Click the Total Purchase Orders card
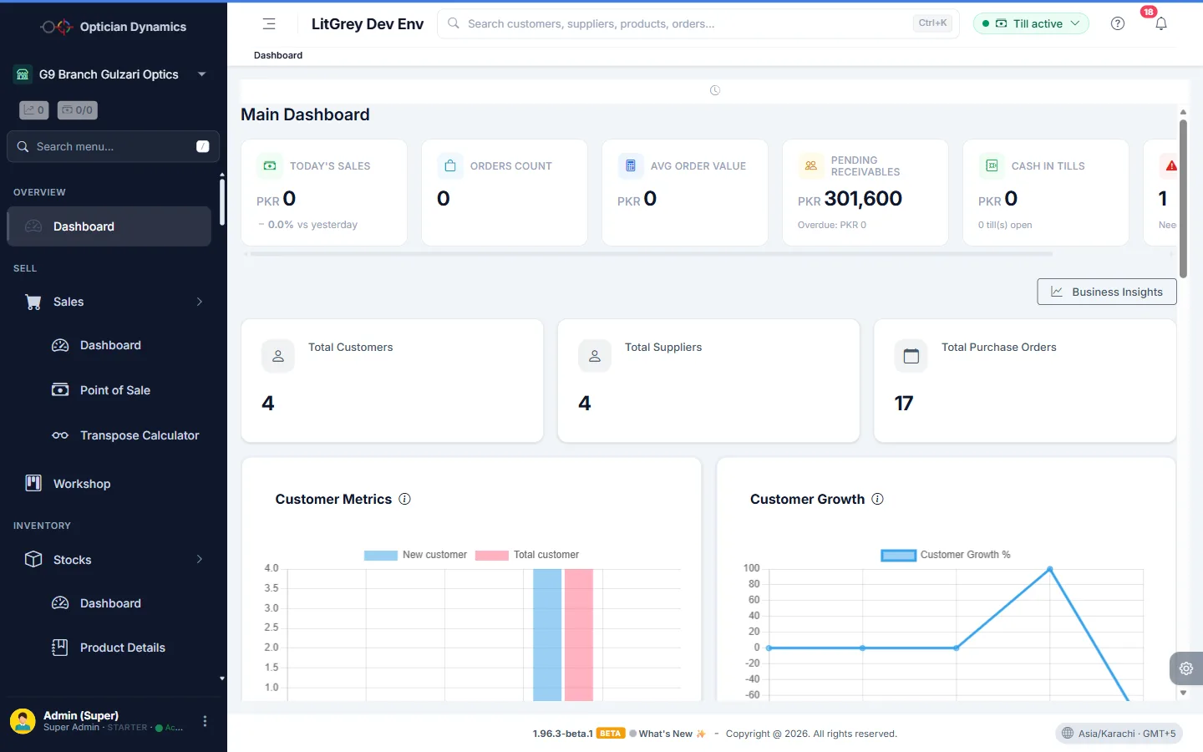Screen dimensions: 1203x752 tap(1025, 381)
